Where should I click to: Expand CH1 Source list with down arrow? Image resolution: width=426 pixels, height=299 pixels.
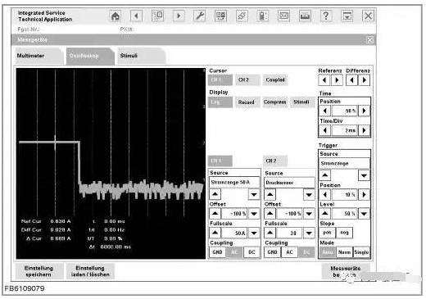point(254,195)
